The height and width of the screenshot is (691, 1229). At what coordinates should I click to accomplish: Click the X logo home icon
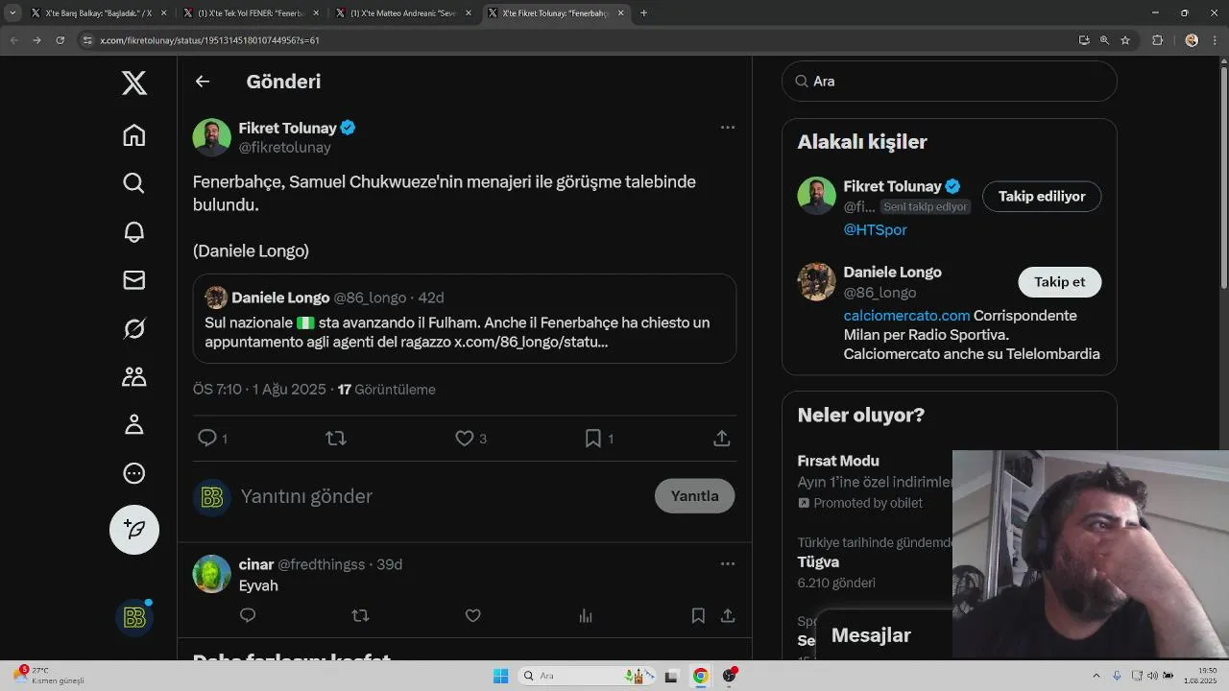(x=134, y=83)
